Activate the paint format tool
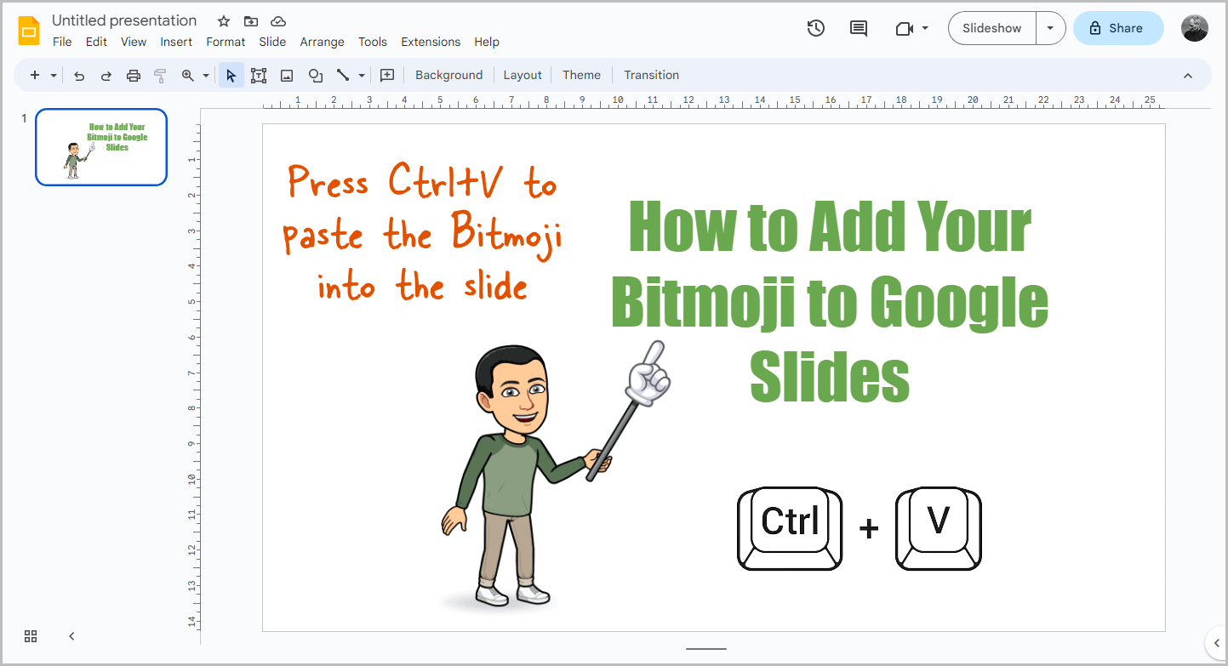This screenshot has height=666, width=1228. click(x=160, y=75)
